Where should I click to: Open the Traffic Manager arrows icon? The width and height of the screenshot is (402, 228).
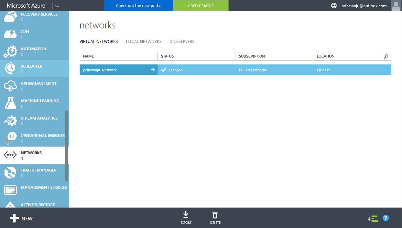coord(10,172)
